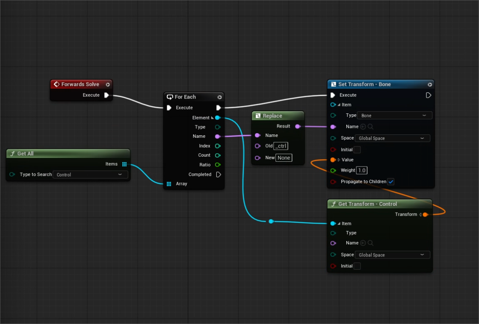Screen dimensions: 479x324
Task: Click the Set Transform Initial pin
Action: [333, 149]
